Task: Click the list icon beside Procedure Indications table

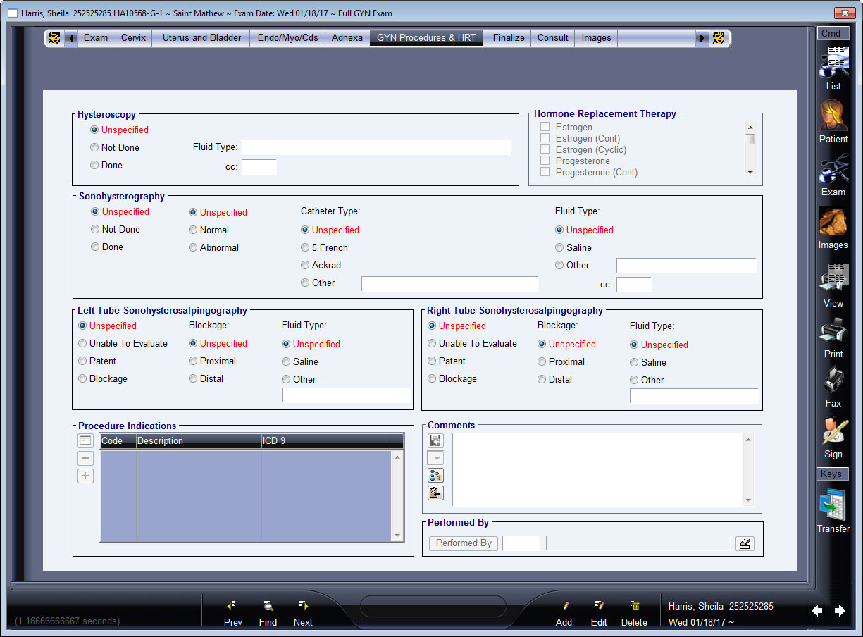Action: coord(85,441)
